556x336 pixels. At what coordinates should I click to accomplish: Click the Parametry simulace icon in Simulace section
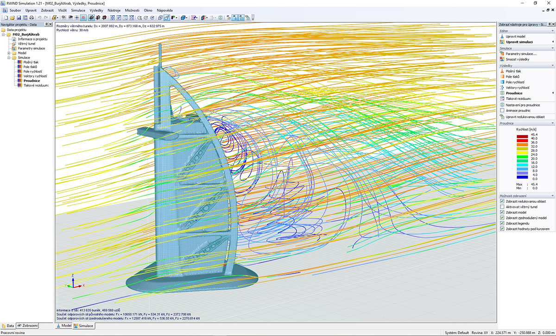click(502, 54)
